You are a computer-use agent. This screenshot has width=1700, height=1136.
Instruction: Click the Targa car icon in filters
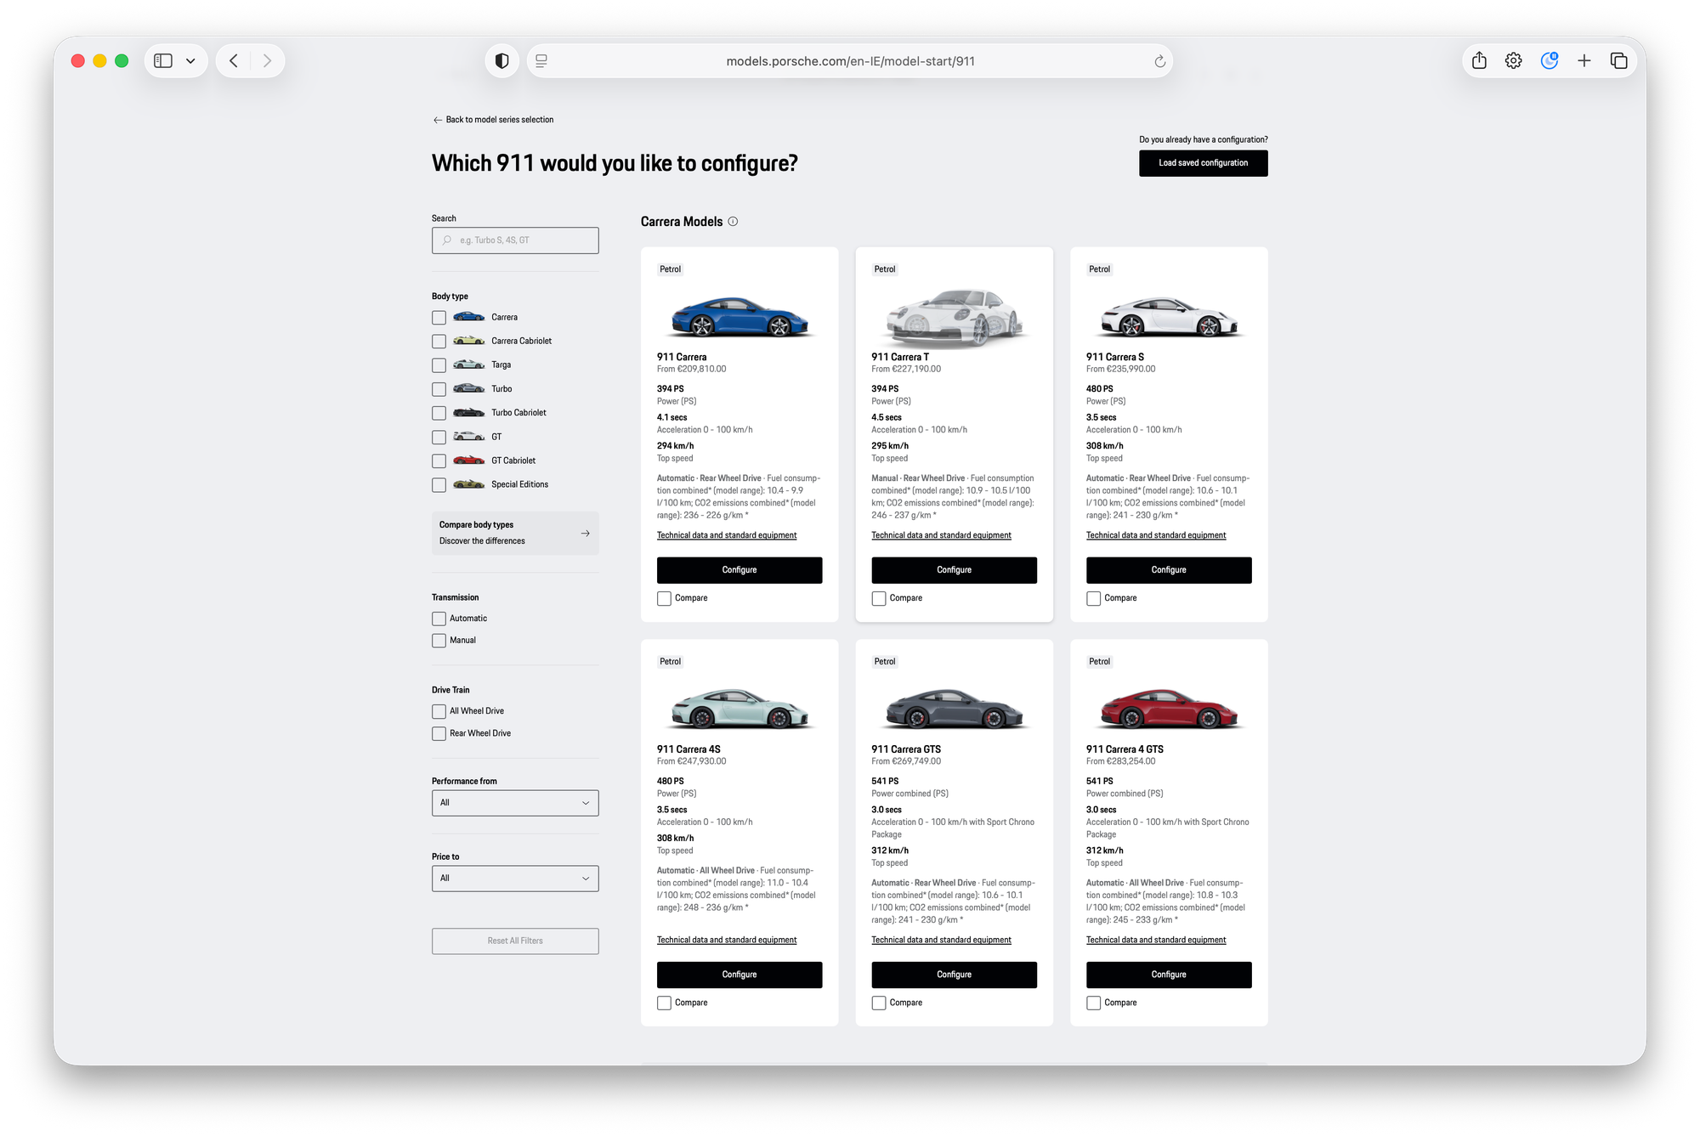pyautogui.click(x=468, y=365)
